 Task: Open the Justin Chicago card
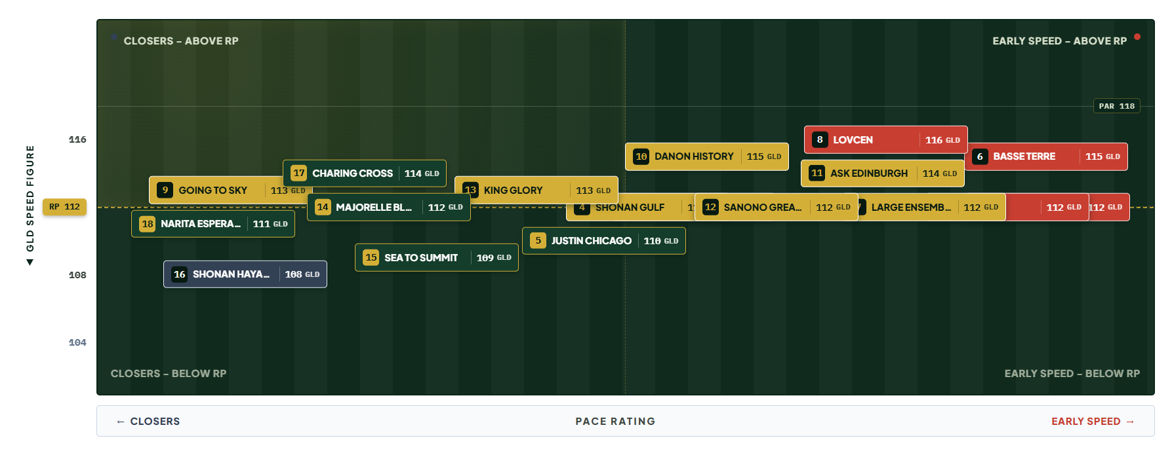pyautogui.click(x=604, y=241)
